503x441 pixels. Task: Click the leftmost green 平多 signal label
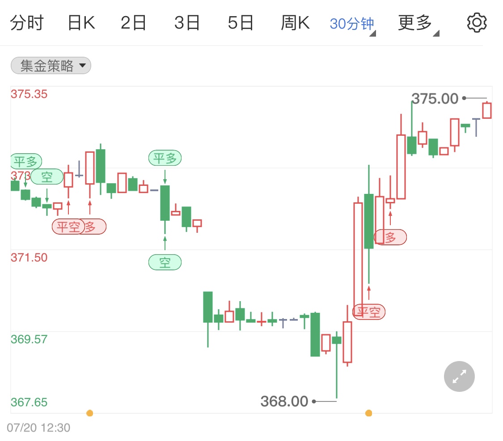(x=26, y=161)
